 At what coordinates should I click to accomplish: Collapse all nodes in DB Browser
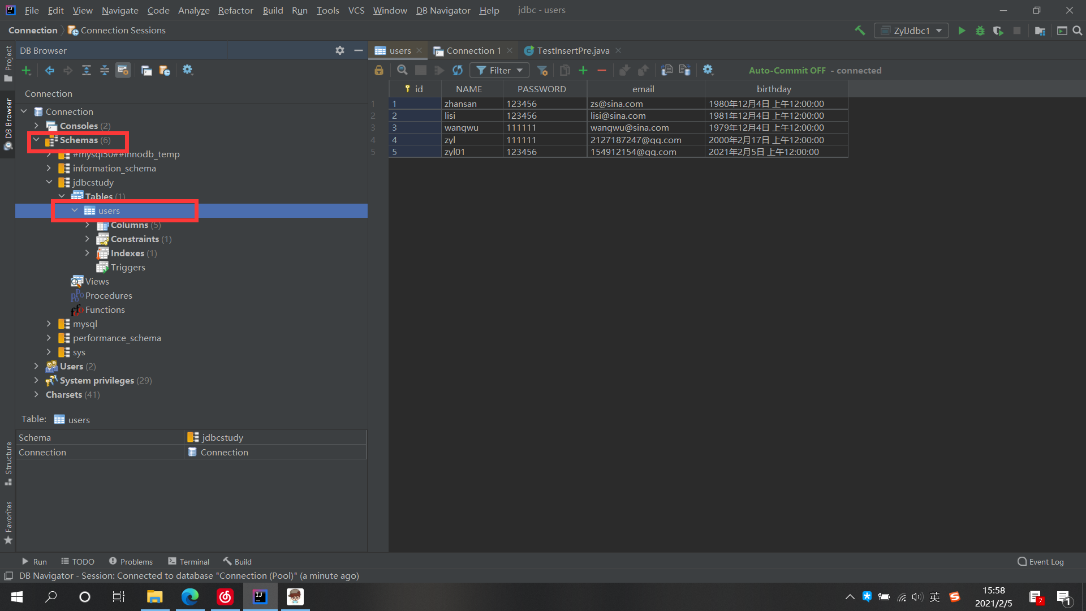104,70
